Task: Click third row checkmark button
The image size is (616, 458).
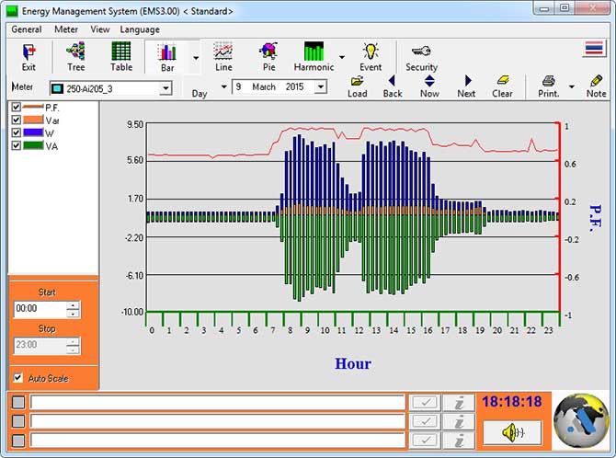Action: click(x=425, y=441)
